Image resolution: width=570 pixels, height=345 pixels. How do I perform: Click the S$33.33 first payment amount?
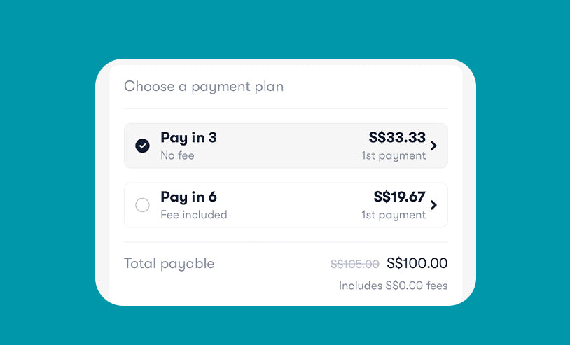pos(397,138)
